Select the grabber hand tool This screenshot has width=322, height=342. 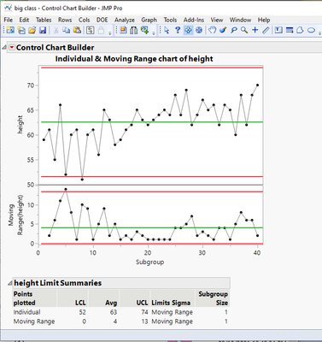tap(212, 30)
